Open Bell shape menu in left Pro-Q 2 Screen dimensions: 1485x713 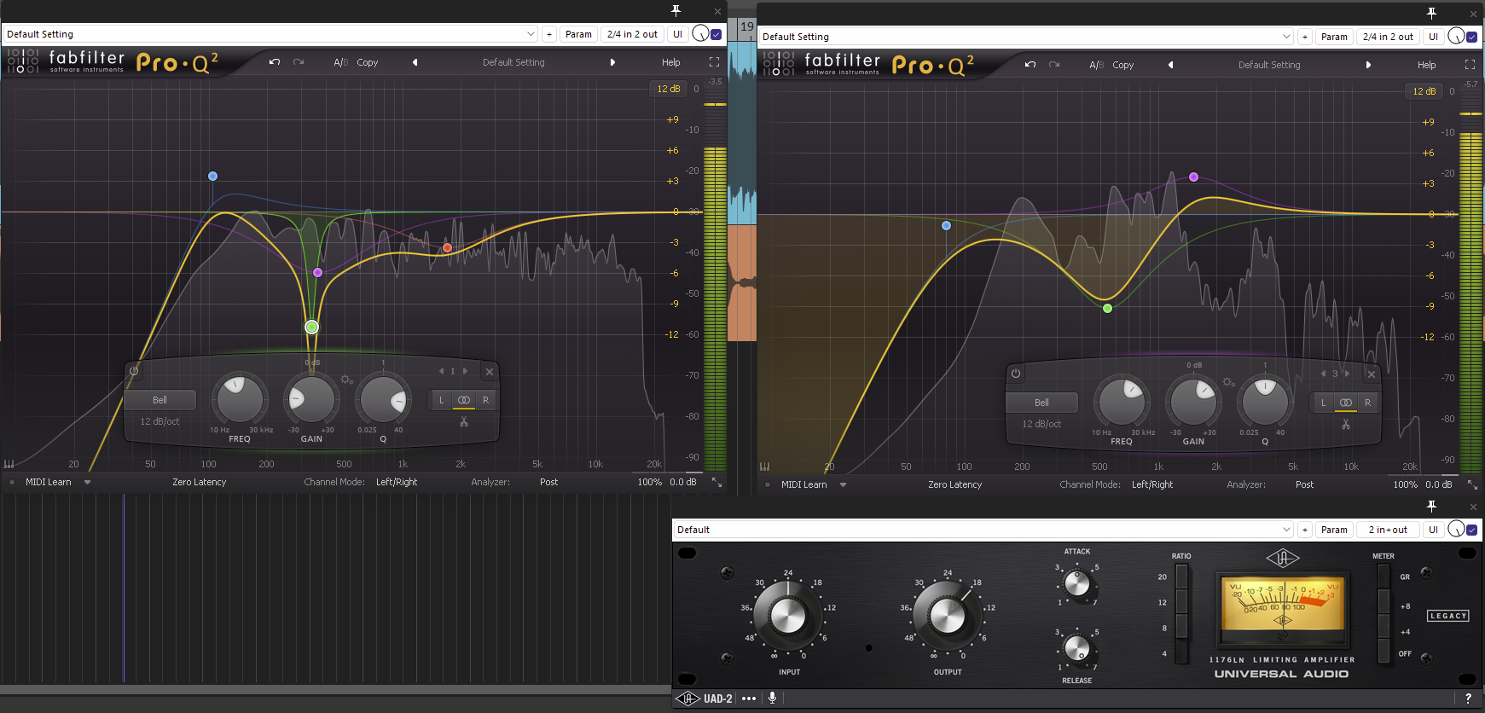tap(160, 400)
